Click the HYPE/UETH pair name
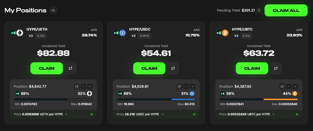Screen dimensions: 313x131 point(37,29)
